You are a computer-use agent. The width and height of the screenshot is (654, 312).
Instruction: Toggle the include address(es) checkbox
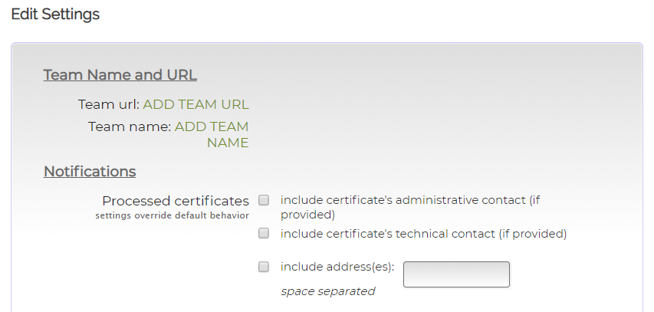point(264,267)
